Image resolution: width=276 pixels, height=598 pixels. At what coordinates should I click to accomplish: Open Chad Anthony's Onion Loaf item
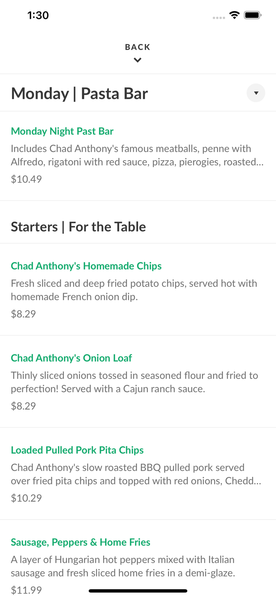[x=71, y=358]
